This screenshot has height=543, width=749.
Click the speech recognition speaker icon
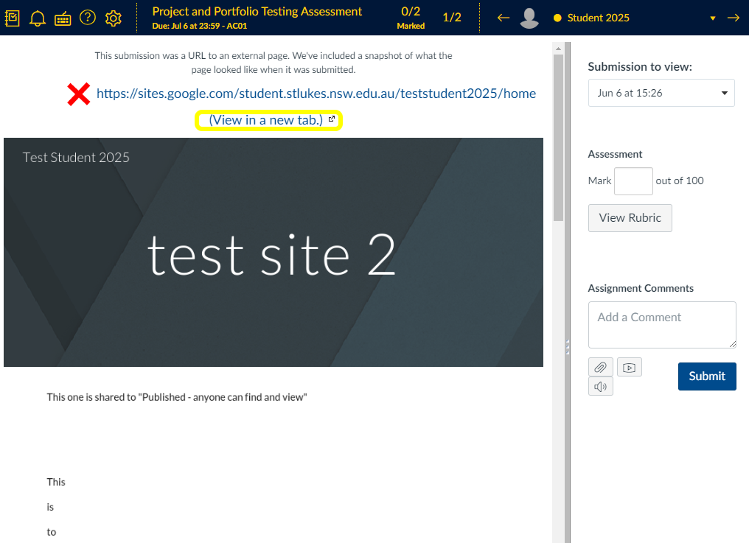600,386
